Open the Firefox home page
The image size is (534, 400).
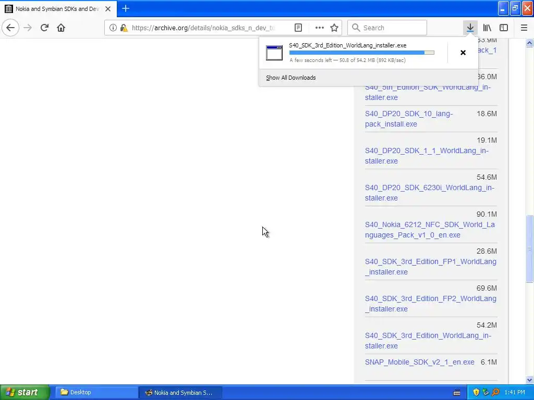(61, 28)
